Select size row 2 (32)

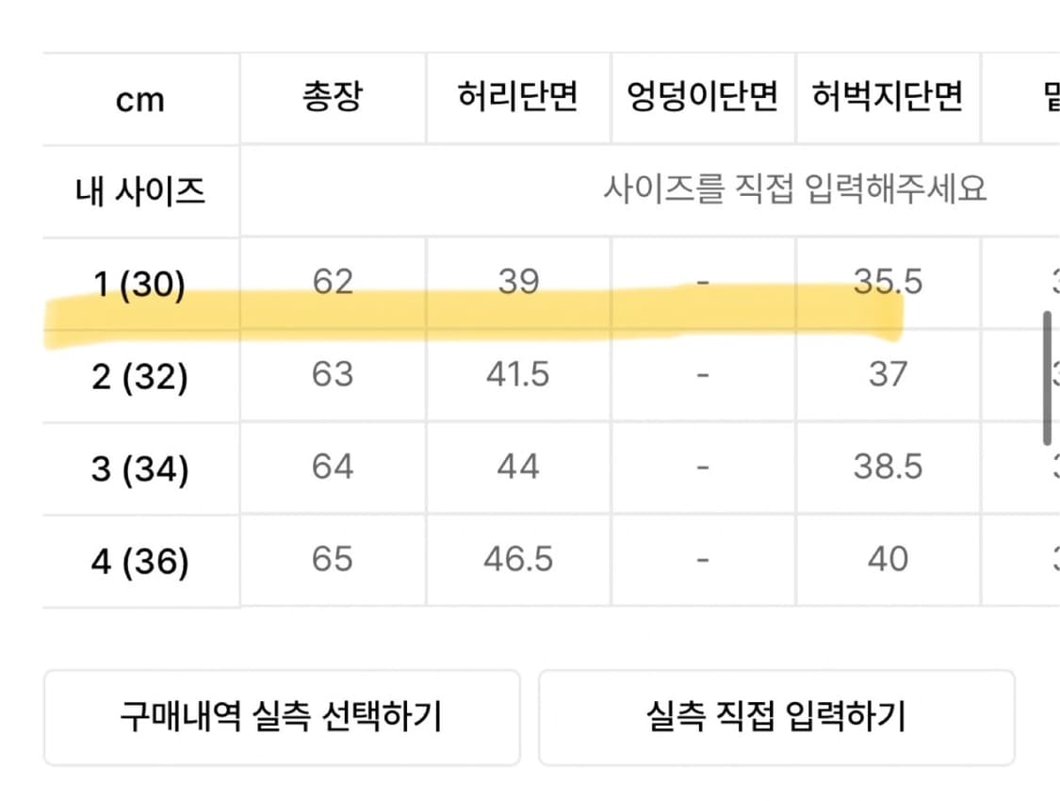(138, 374)
